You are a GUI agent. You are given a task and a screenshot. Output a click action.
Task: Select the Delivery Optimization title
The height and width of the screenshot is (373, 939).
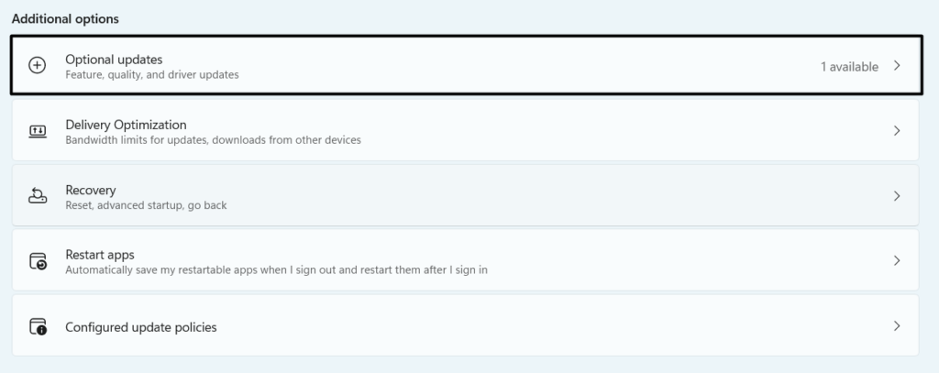point(126,125)
